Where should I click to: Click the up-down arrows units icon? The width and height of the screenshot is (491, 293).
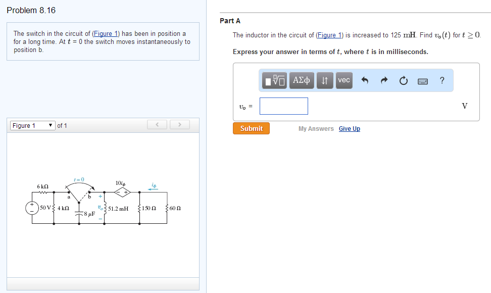[324, 80]
